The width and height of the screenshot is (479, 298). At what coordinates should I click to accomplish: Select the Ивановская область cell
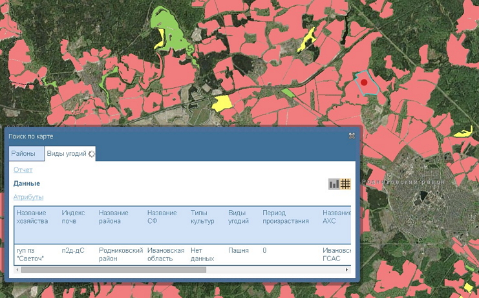click(x=167, y=255)
